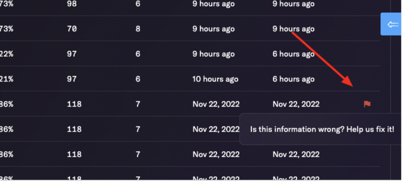Select '6 hours ago' in the 21% row
The width and height of the screenshot is (402, 181).
[293, 79]
